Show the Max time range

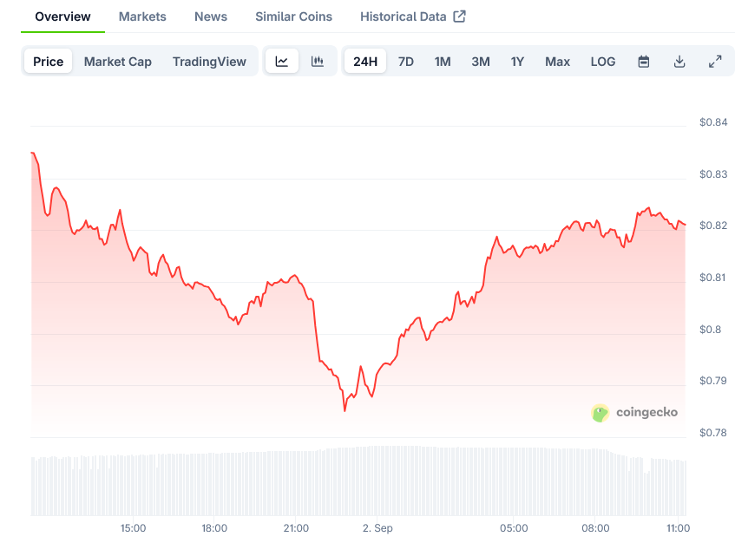(x=557, y=62)
